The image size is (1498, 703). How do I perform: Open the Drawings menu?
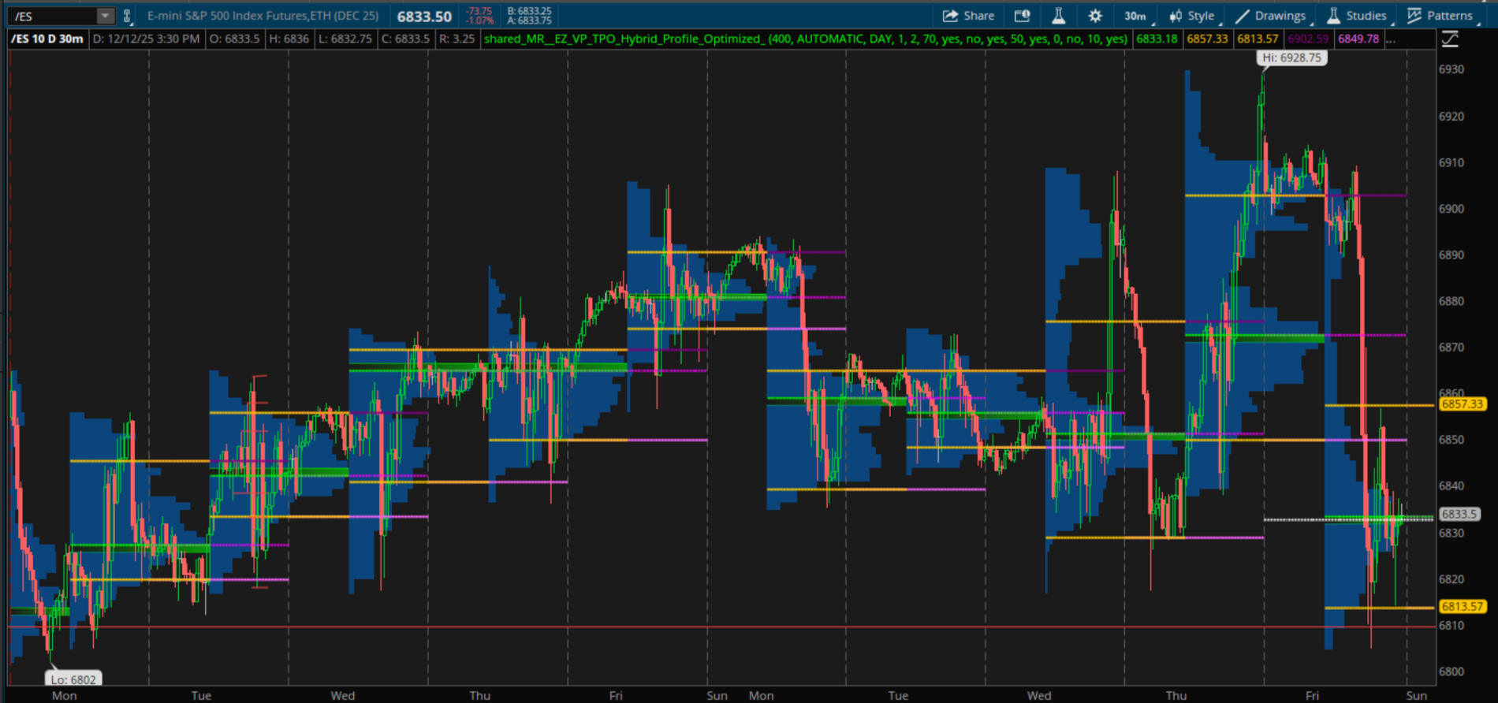(1270, 16)
